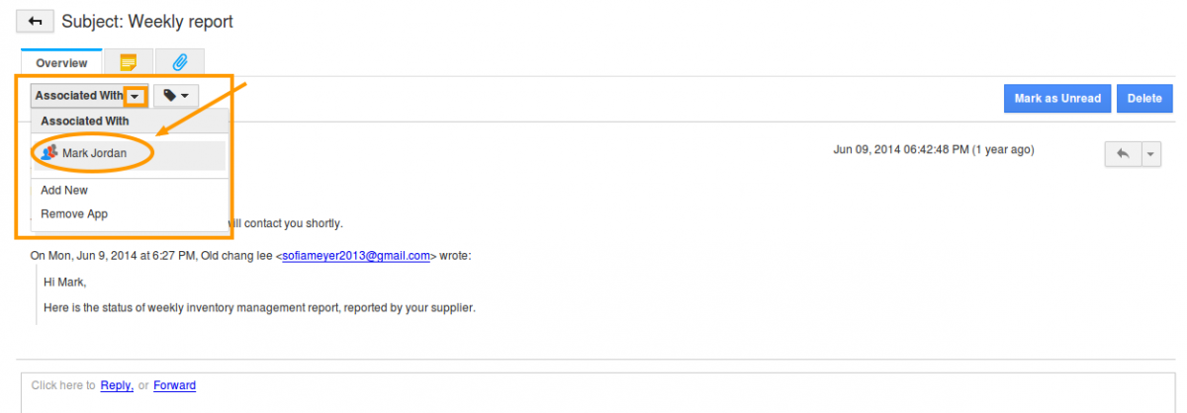Click the blue Delete button
The height and width of the screenshot is (413, 1187).
tap(1144, 98)
